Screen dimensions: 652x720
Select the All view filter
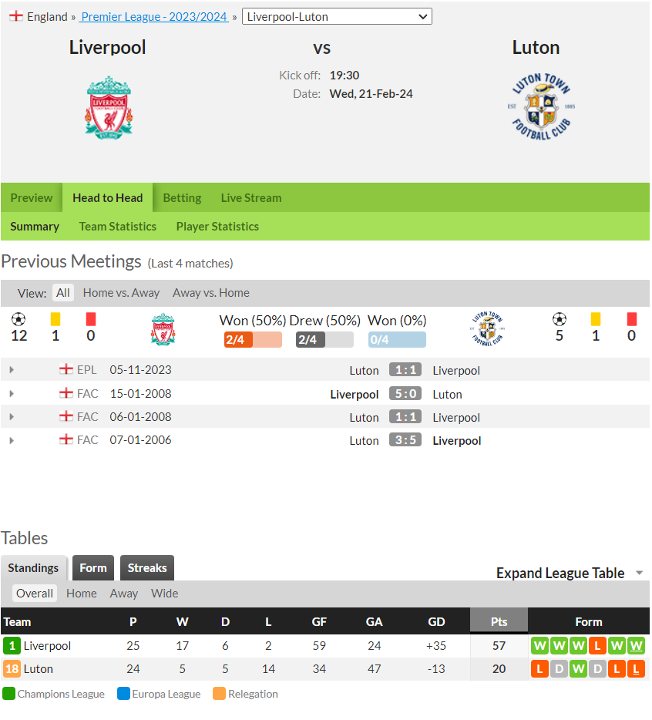(x=63, y=293)
